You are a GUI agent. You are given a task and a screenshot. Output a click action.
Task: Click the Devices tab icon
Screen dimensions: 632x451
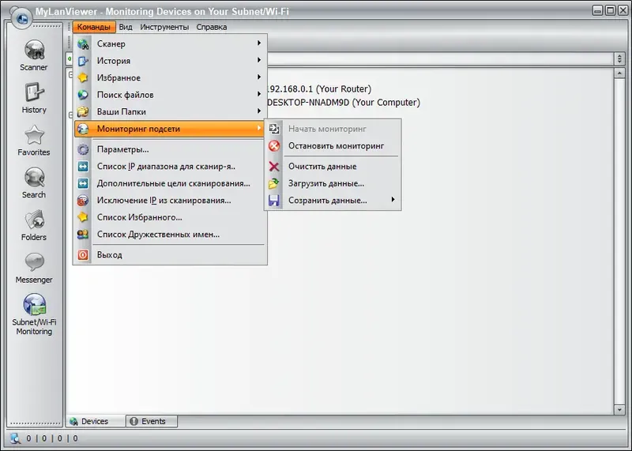tap(73, 421)
